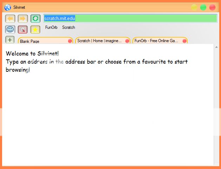The width and height of the screenshot is (221, 169).
Task: Close the Scratch | Home tab
Action: 127,41
